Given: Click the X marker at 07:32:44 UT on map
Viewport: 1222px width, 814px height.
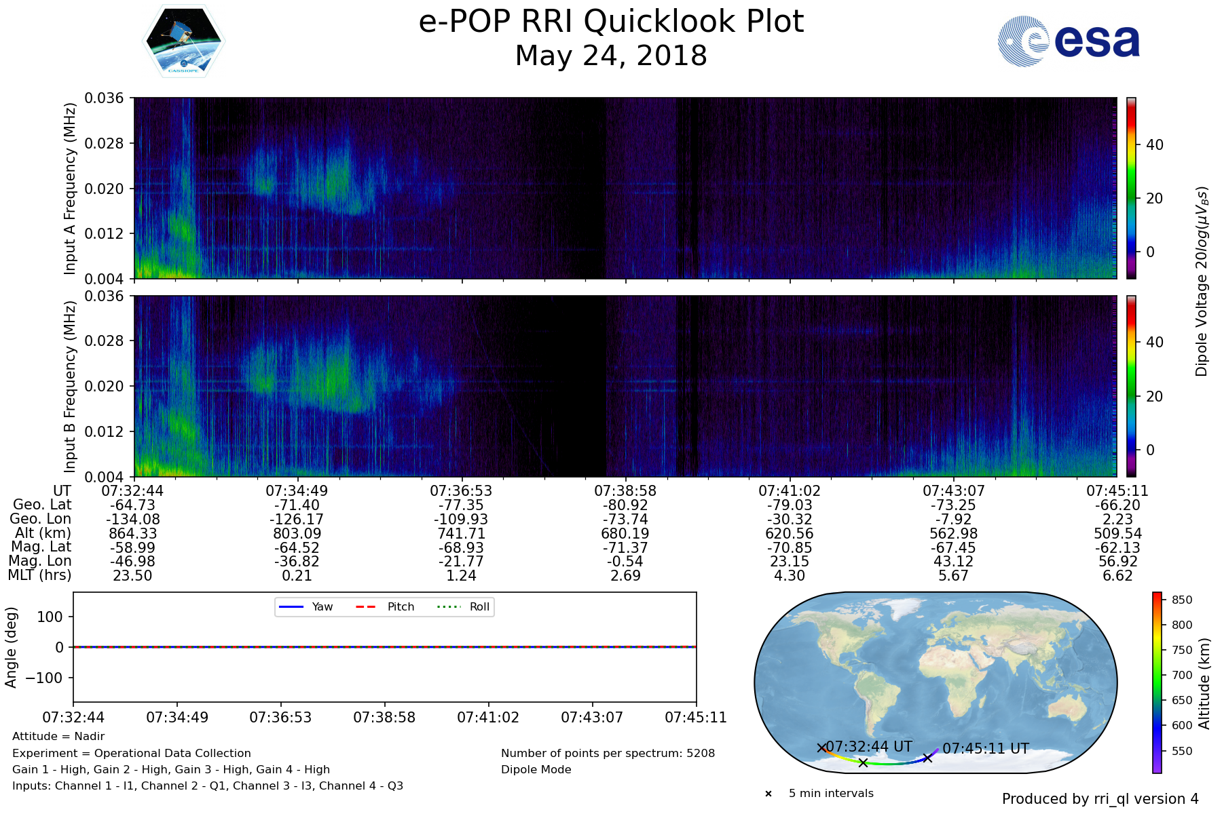Looking at the screenshot, I should [821, 748].
